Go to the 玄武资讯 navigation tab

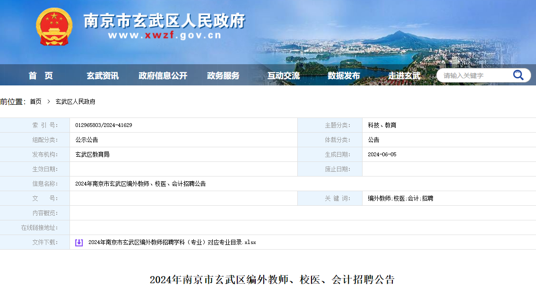click(x=103, y=76)
